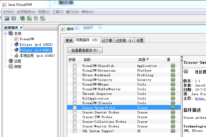
Task: Tick the Tracer-Swing Probes checkbox
Action: pos(75,108)
